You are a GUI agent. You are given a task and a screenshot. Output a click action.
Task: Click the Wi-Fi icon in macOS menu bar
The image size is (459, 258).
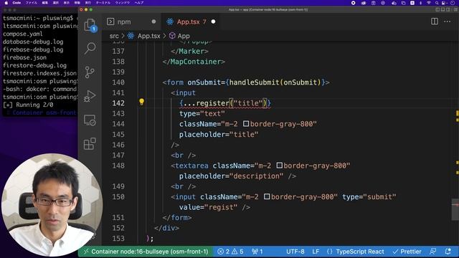coord(429,3)
